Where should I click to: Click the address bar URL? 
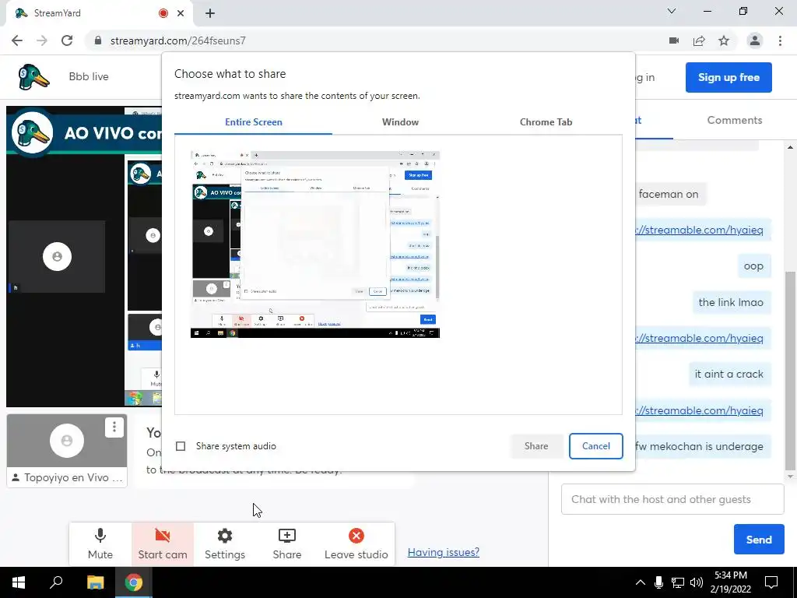pos(178,40)
